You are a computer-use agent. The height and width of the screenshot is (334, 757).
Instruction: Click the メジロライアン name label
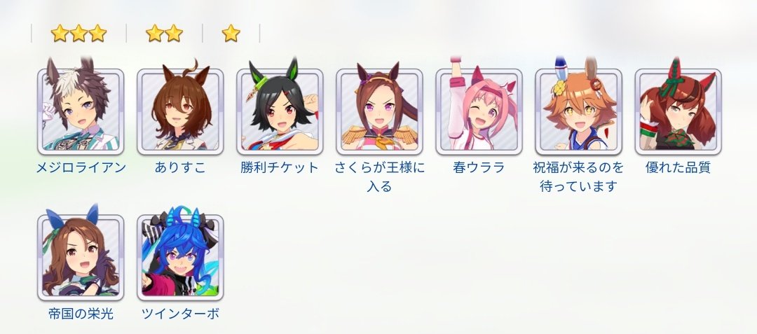click(x=81, y=168)
